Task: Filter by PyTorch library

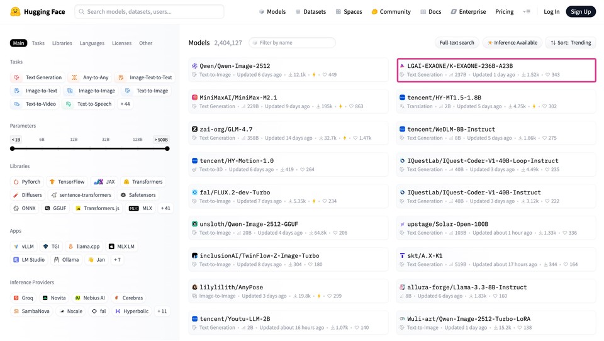Action: (27, 182)
